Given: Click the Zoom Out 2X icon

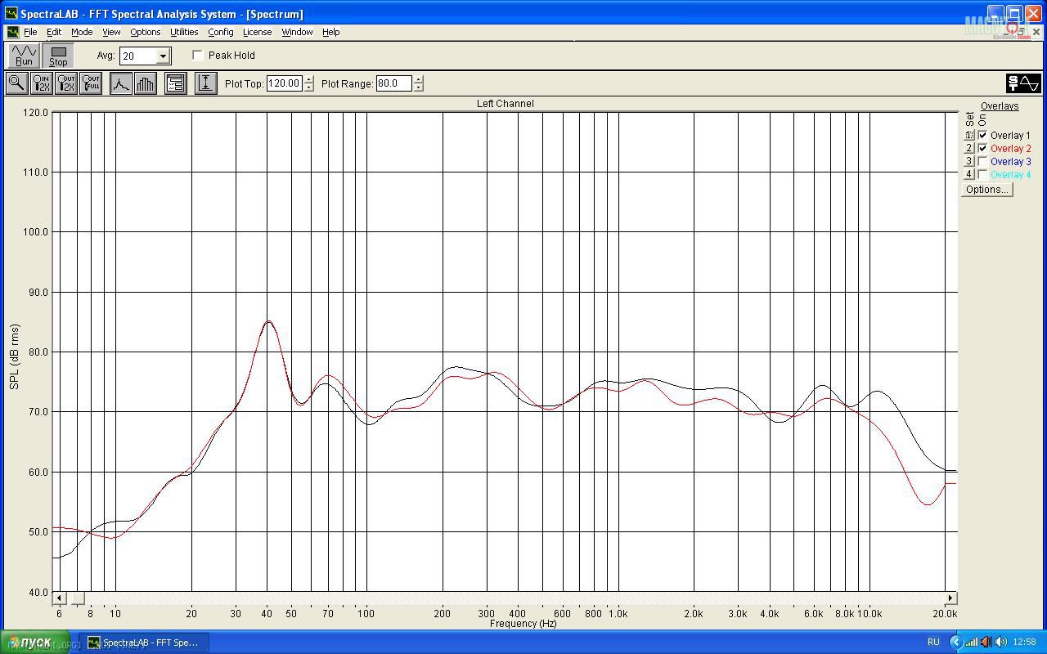Looking at the screenshot, I should [66, 83].
